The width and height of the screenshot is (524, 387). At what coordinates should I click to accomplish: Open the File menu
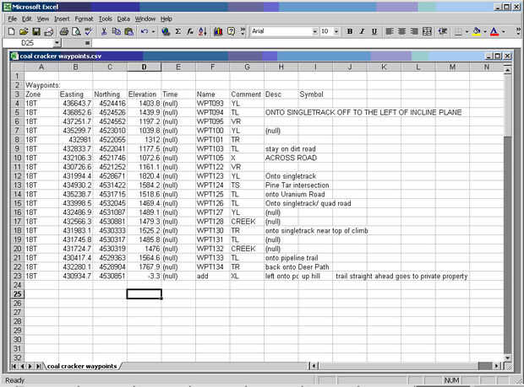click(x=12, y=19)
